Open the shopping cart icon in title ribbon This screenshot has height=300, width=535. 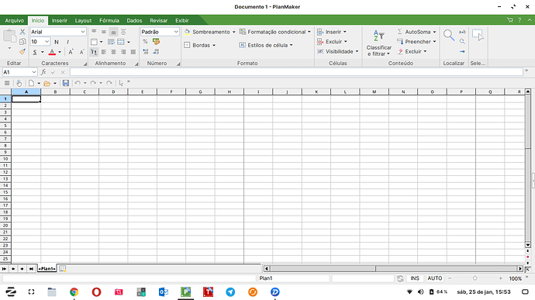(509, 20)
